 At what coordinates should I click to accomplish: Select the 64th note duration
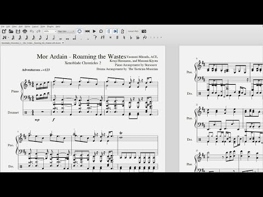[x=20, y=38]
